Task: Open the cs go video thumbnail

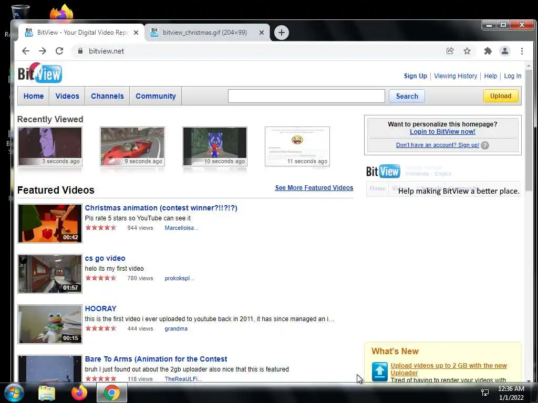Action: [x=50, y=274]
